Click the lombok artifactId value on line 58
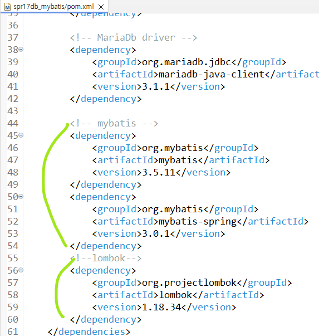The height and width of the screenshot is (336, 319). click(175, 295)
